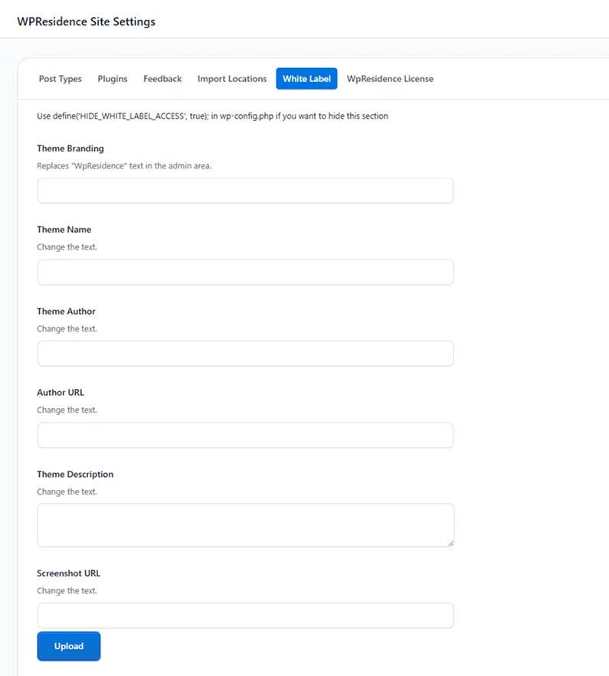The image size is (609, 676).
Task: Select the Import Locations tab
Action: 232,79
